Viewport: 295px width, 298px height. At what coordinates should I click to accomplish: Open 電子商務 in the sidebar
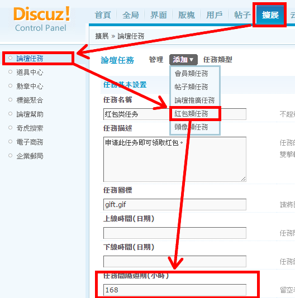30,142
